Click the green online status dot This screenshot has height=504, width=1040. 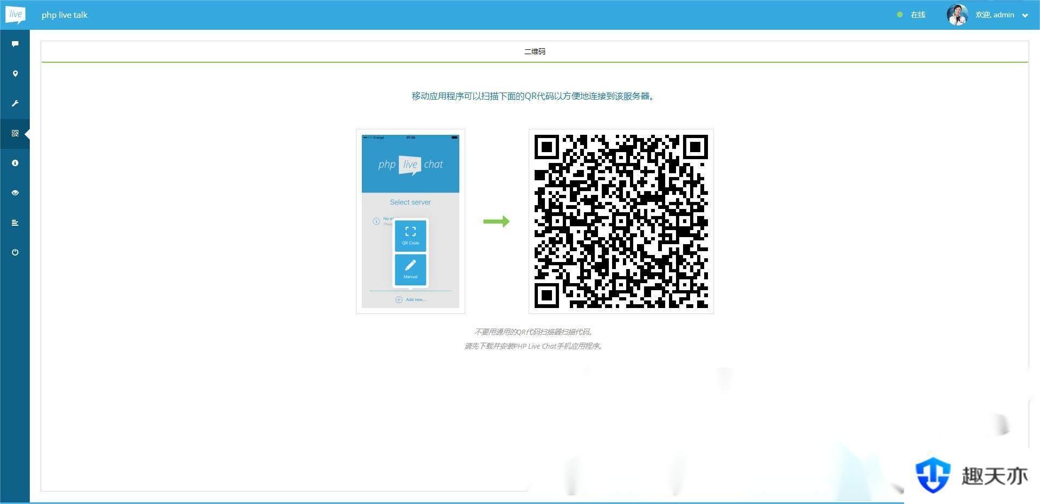(x=900, y=15)
